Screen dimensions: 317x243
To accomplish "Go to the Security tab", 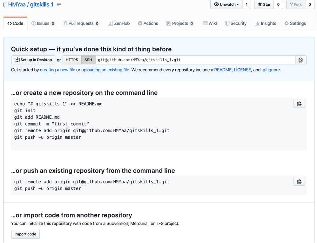I will tap(236, 23).
